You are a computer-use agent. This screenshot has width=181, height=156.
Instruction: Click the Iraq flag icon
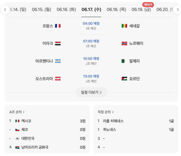pos(58,43)
